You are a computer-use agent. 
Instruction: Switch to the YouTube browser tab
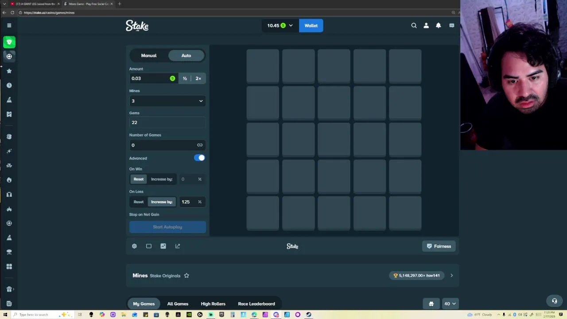point(35,4)
